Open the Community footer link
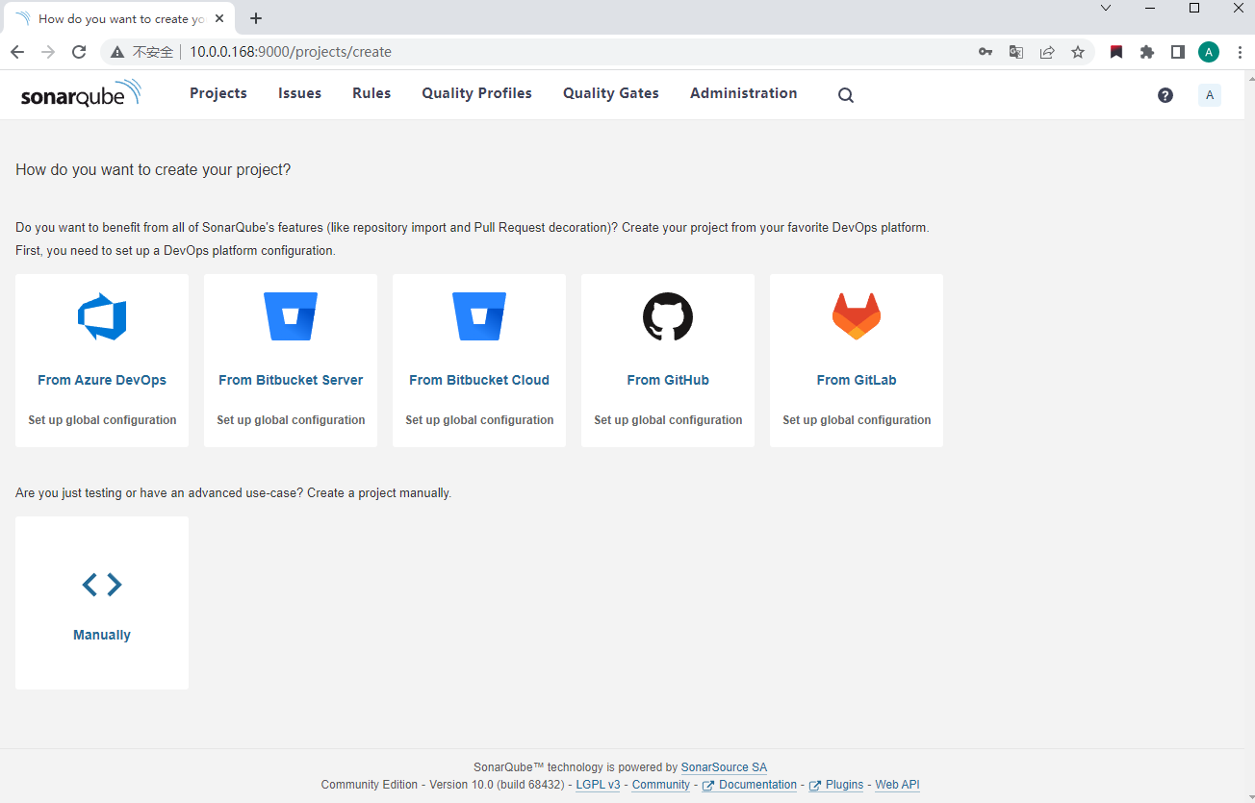The height and width of the screenshot is (803, 1255). [x=661, y=785]
